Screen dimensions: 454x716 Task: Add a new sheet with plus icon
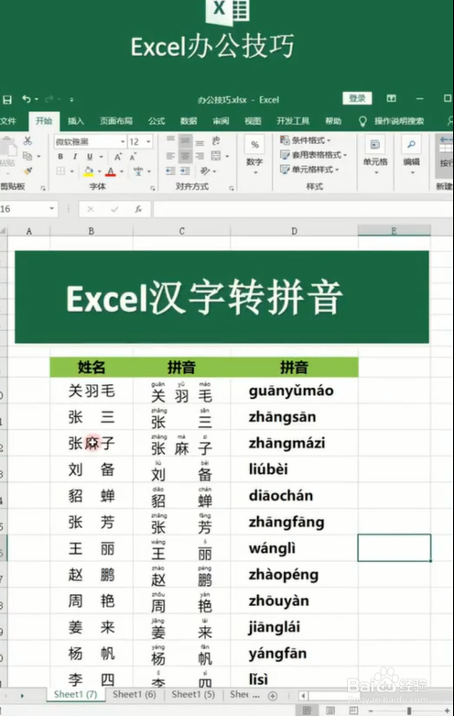point(273,696)
